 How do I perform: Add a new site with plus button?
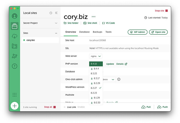tap(15, 106)
